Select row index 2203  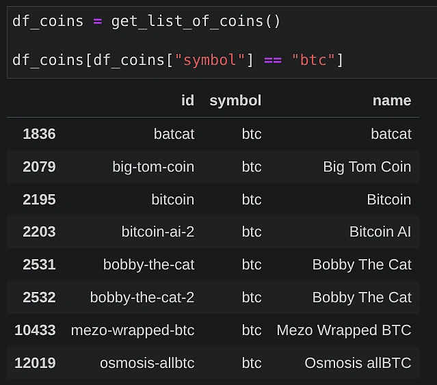39,232
